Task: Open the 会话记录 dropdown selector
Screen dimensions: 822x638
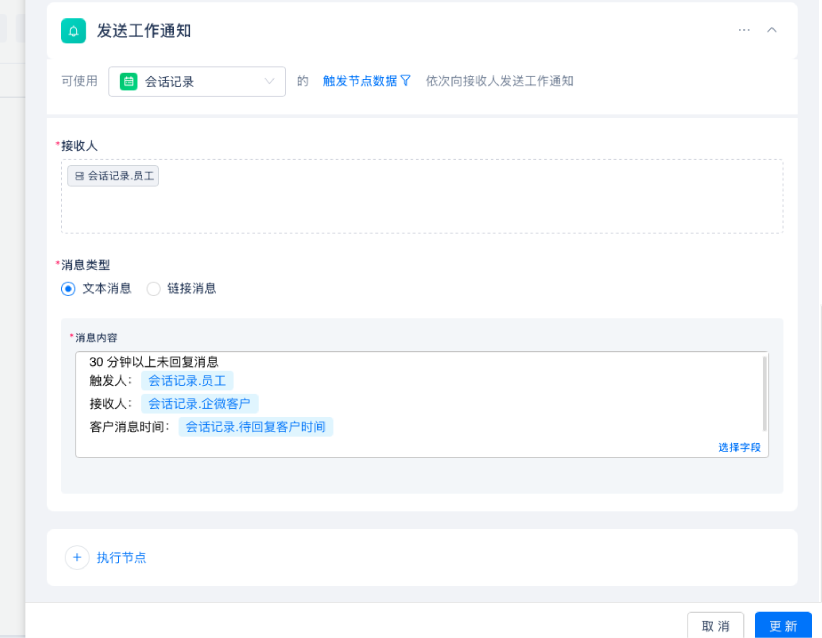Action: [197, 81]
